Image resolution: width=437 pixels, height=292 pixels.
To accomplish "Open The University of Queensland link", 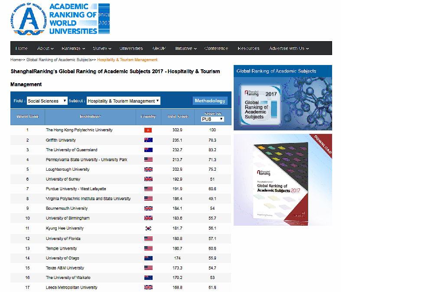I will click(x=72, y=150).
